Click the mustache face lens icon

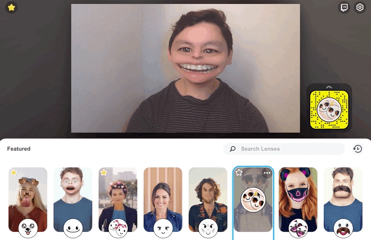[343, 228]
